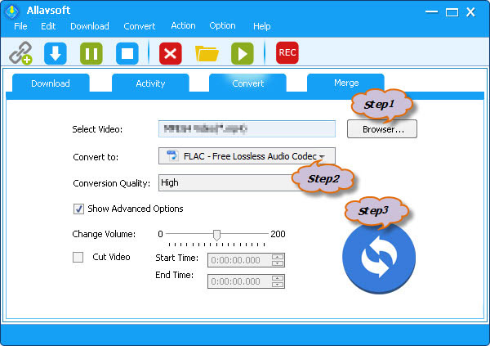Click the paste URL link icon
Image resolution: width=490 pixels, height=346 pixels.
pyautogui.click(x=20, y=53)
